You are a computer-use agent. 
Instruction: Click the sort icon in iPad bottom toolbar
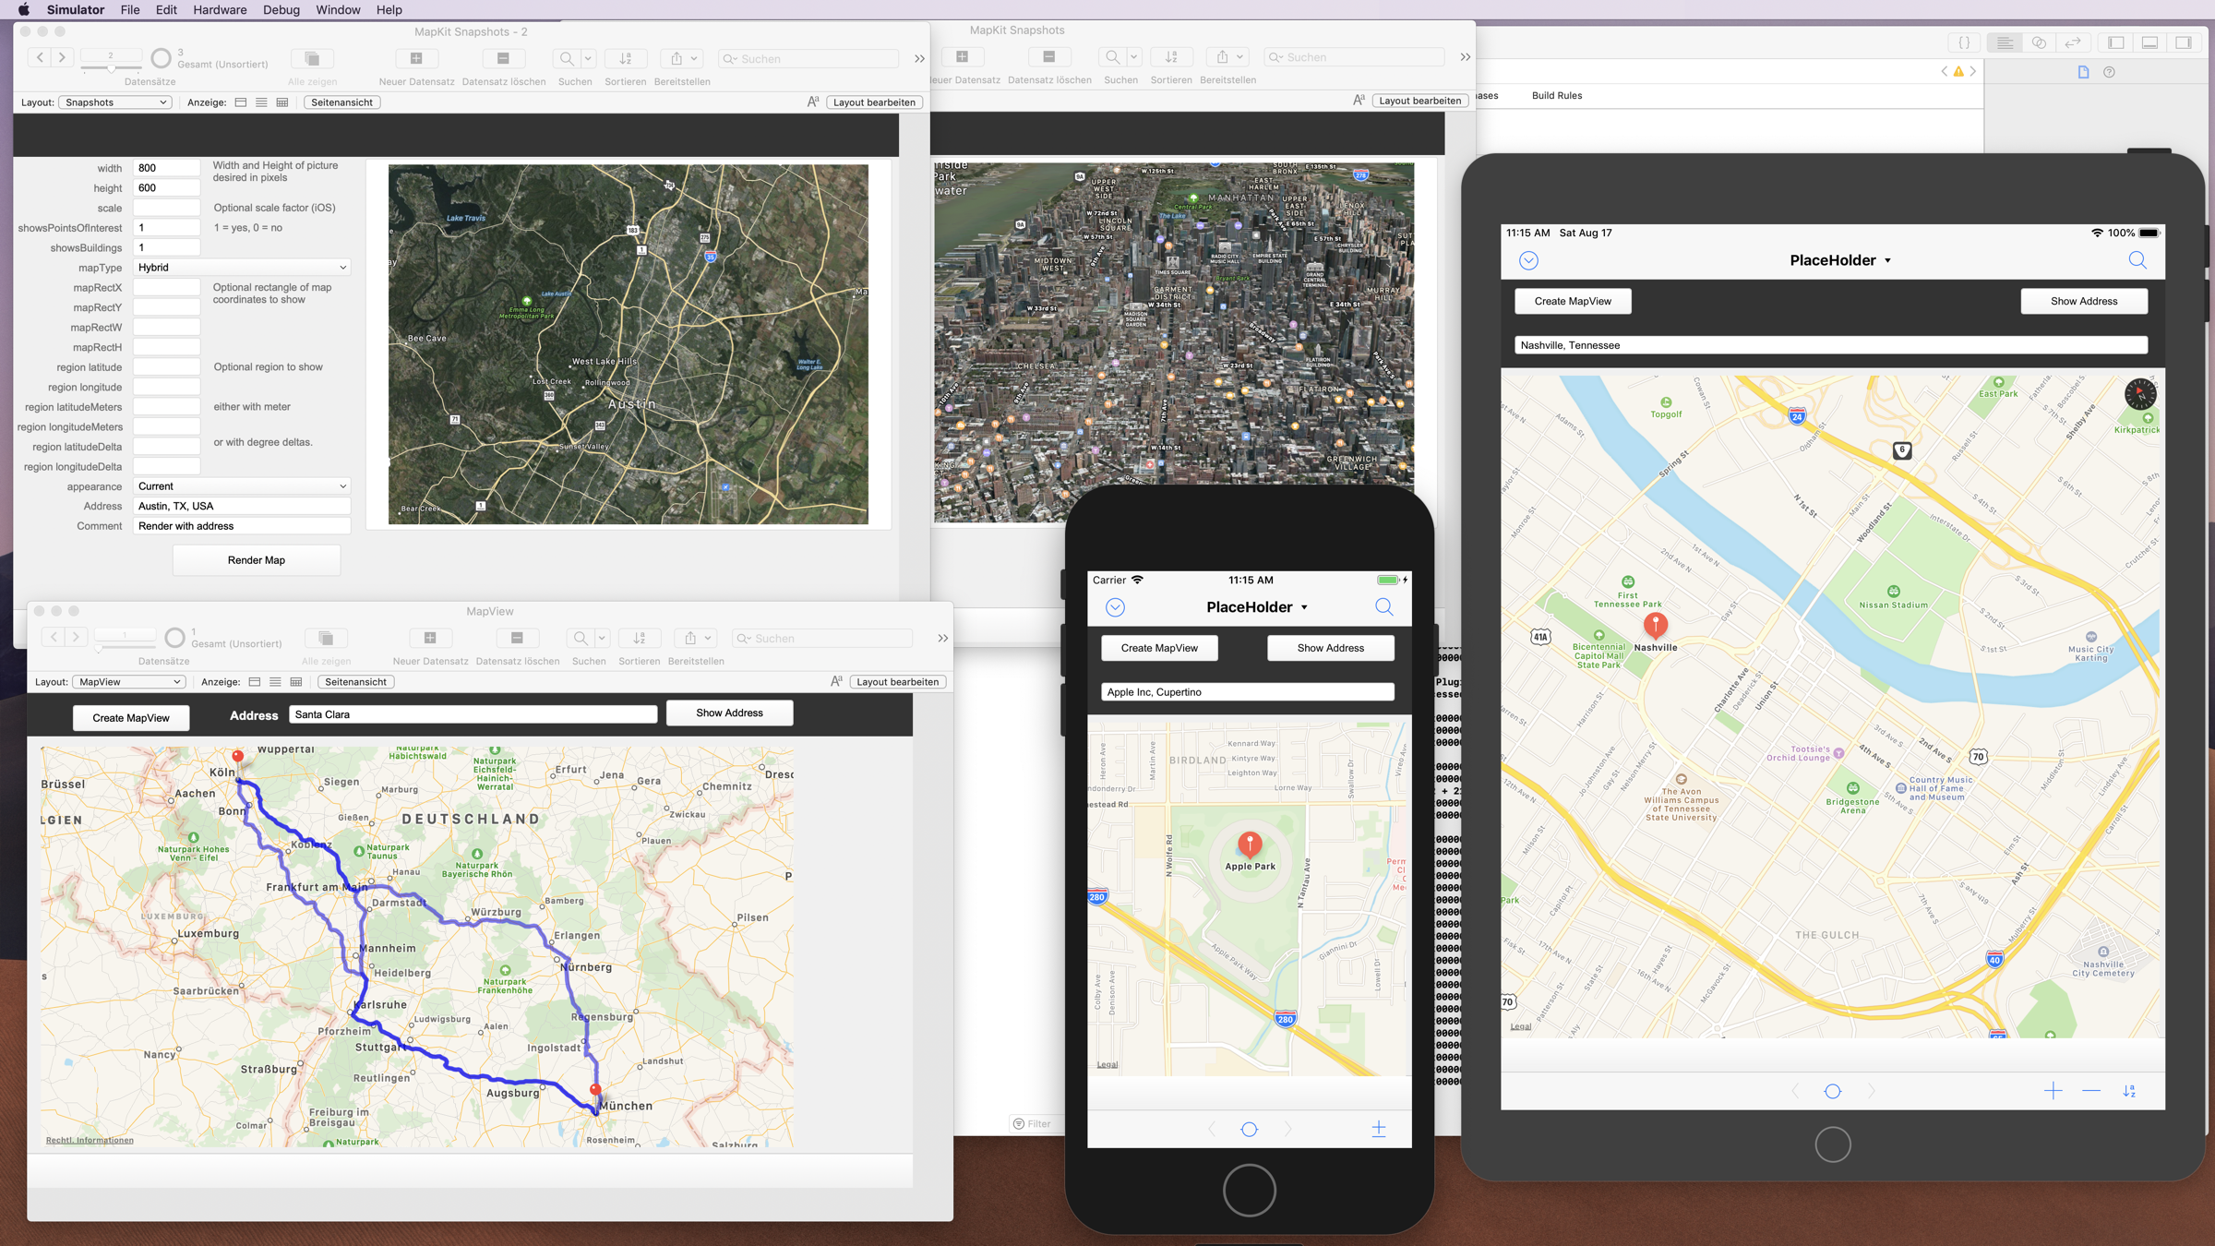click(x=2129, y=1091)
